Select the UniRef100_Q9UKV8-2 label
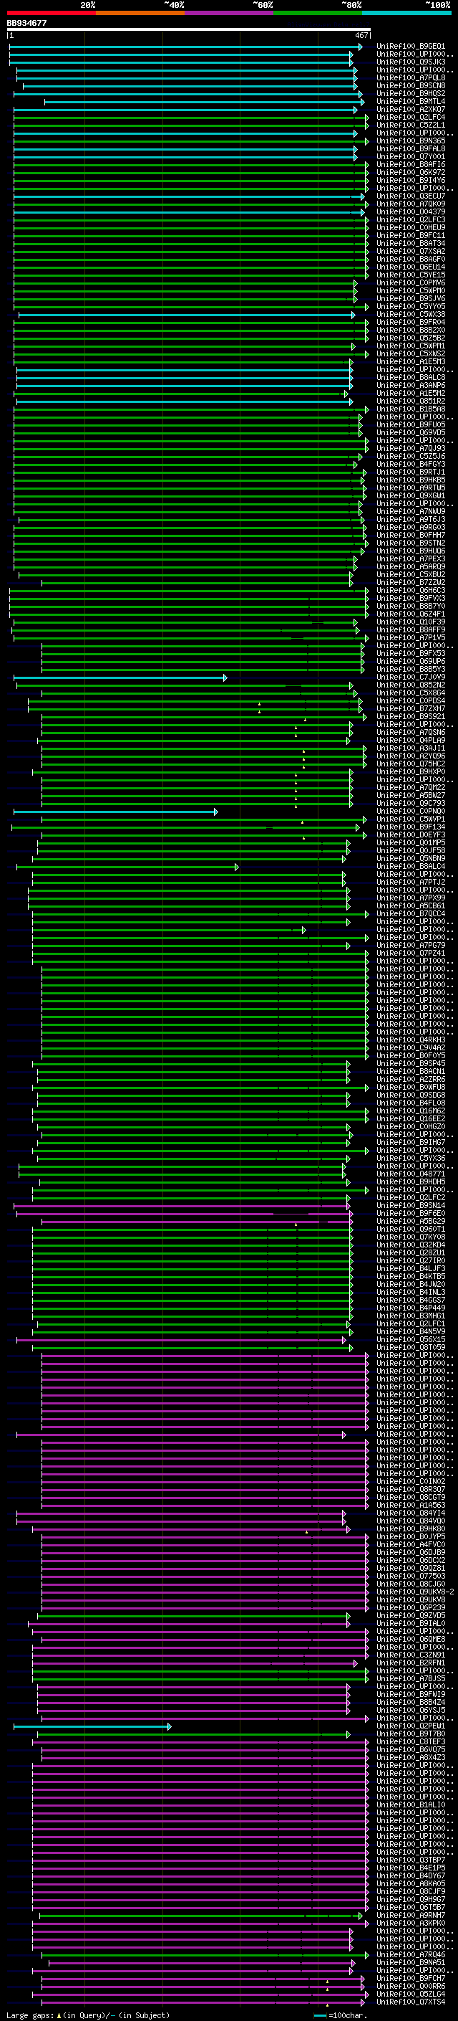 click(x=416, y=1592)
